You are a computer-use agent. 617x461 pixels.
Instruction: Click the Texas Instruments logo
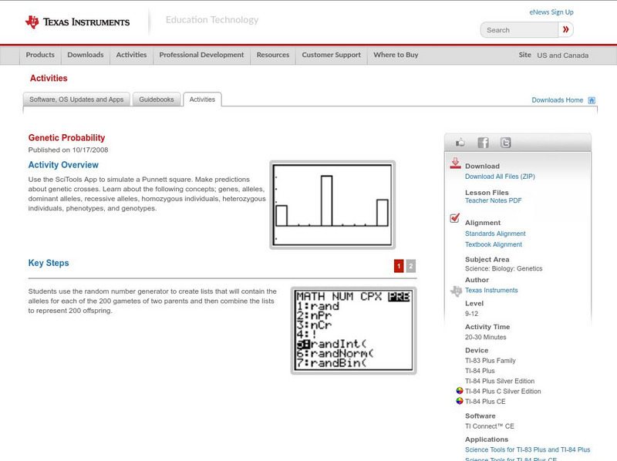coord(77,22)
